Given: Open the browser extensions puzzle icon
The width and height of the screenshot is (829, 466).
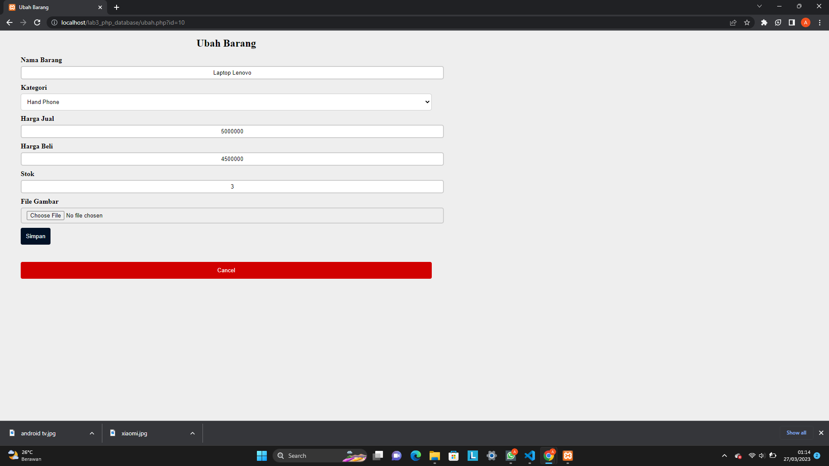Looking at the screenshot, I should [x=764, y=22].
